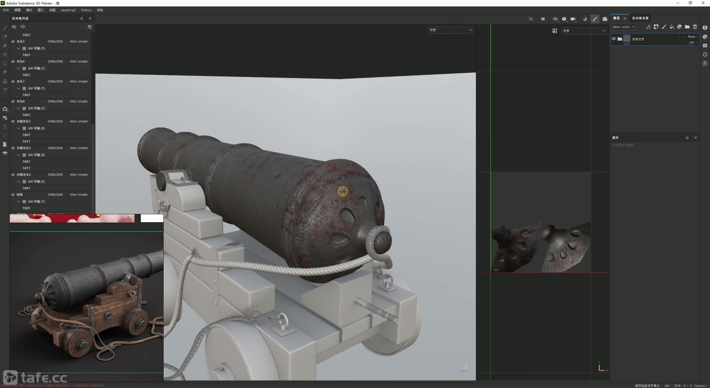Toggle visibility of 木头7 texture set
The width and height of the screenshot is (710, 388).
(13, 81)
